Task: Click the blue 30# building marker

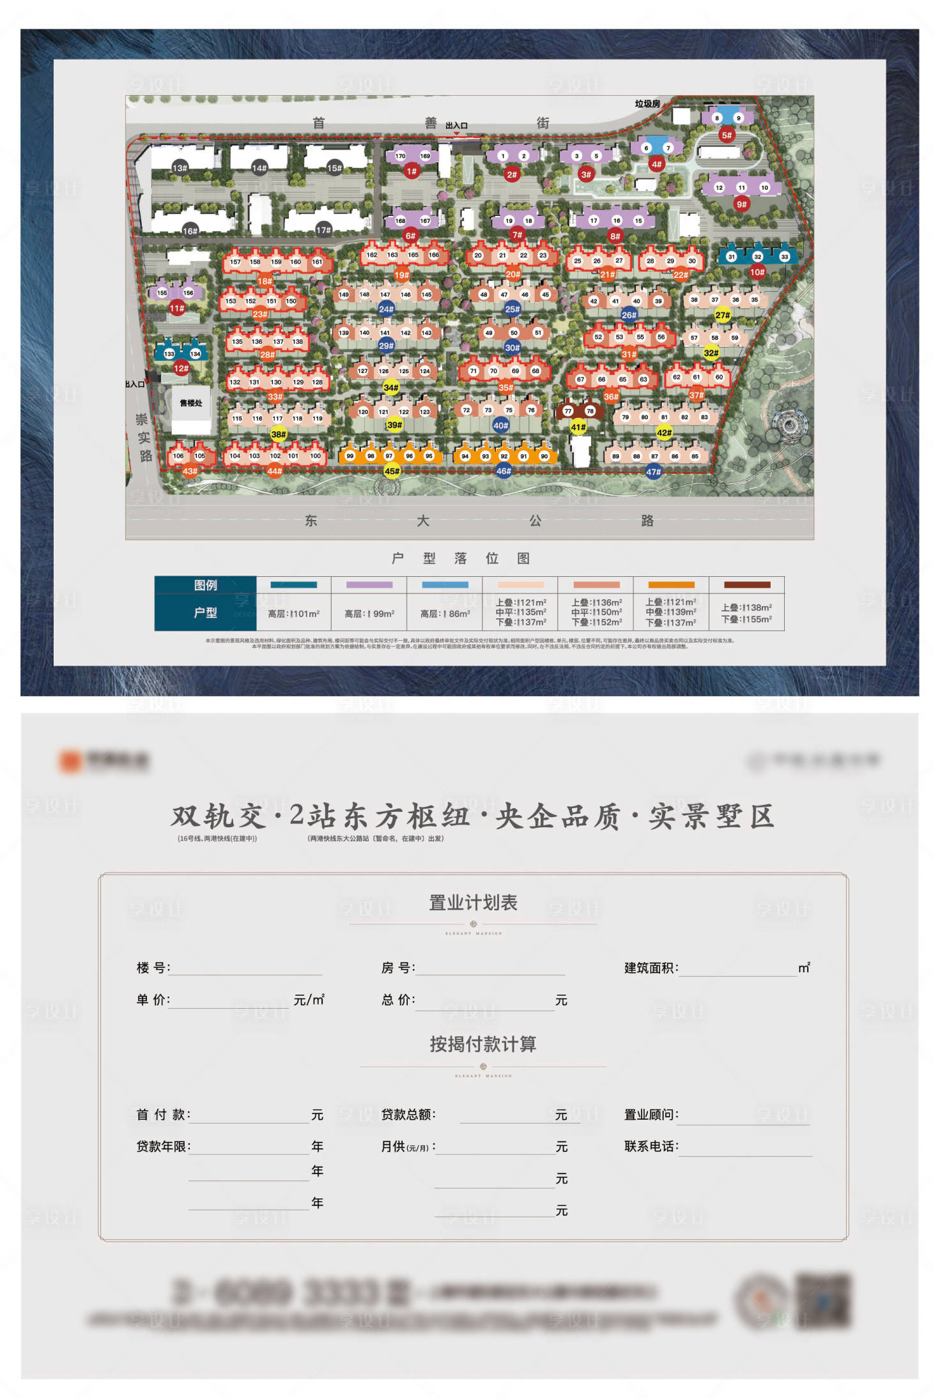Action: tap(512, 348)
